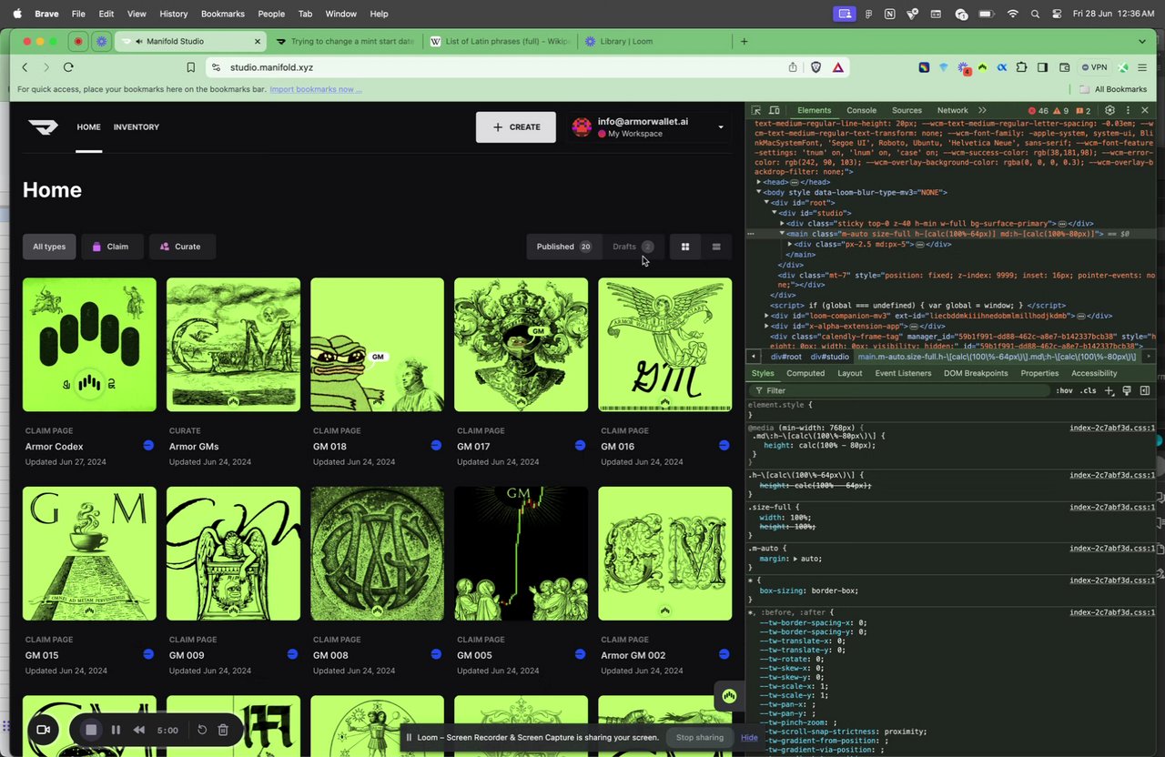Image resolution: width=1165 pixels, height=757 pixels.
Task: Click the network icon beside Armor Codex
Action: click(x=148, y=446)
